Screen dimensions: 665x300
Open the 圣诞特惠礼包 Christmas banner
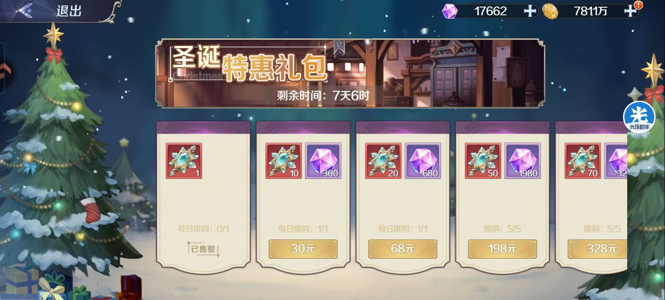tap(350, 73)
